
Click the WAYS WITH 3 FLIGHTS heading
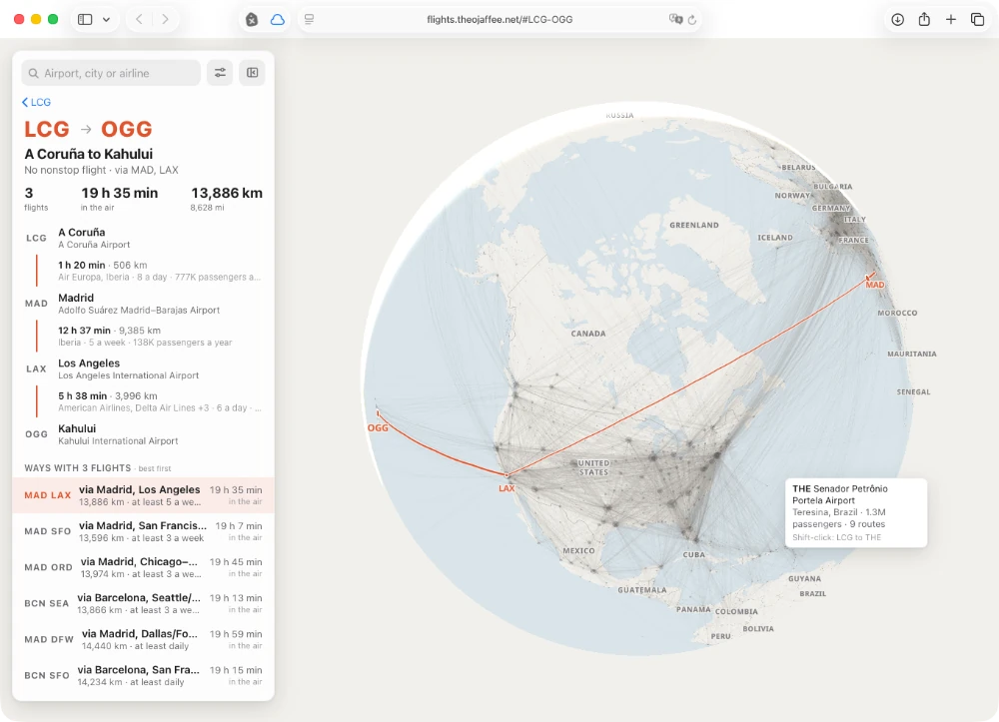pyautogui.click(x=78, y=468)
